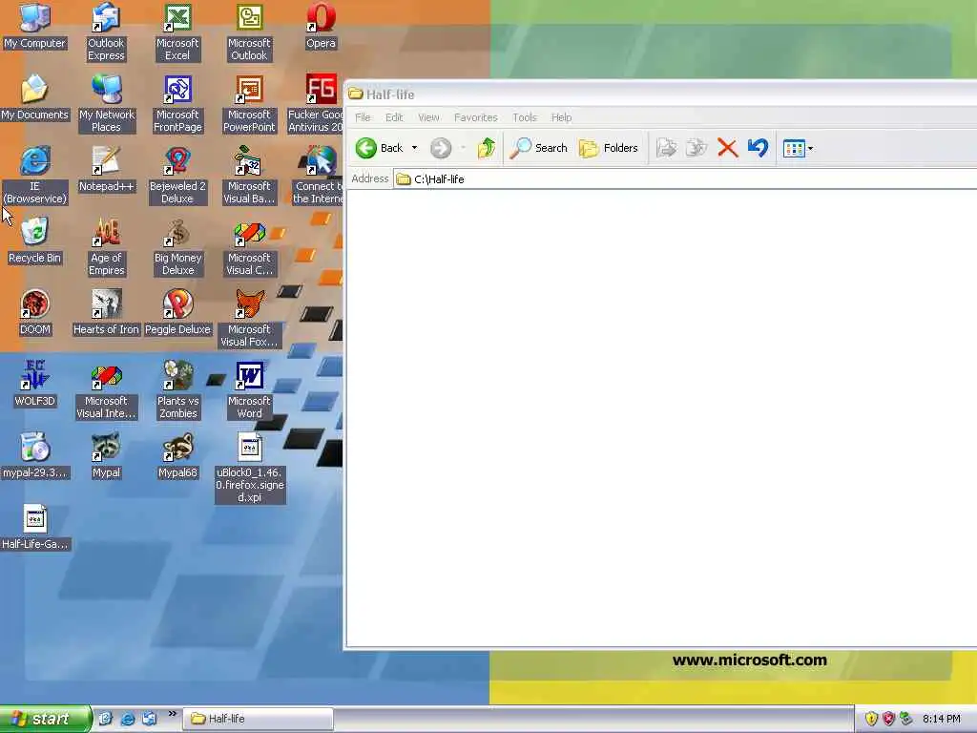Launch Microsoft PowerPoint shortcut
This screenshot has width=977, height=733.
click(249, 104)
